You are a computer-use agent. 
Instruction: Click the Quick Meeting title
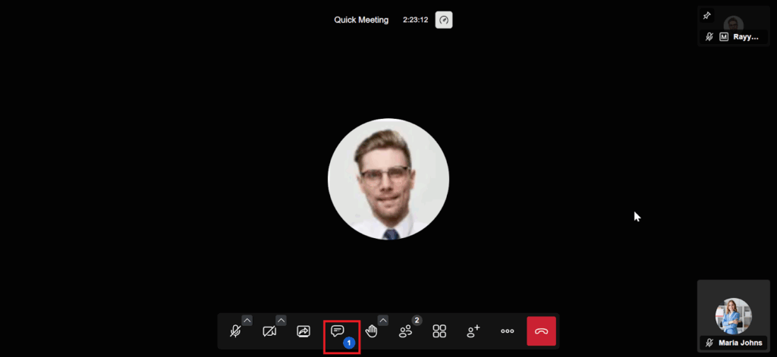(x=361, y=20)
